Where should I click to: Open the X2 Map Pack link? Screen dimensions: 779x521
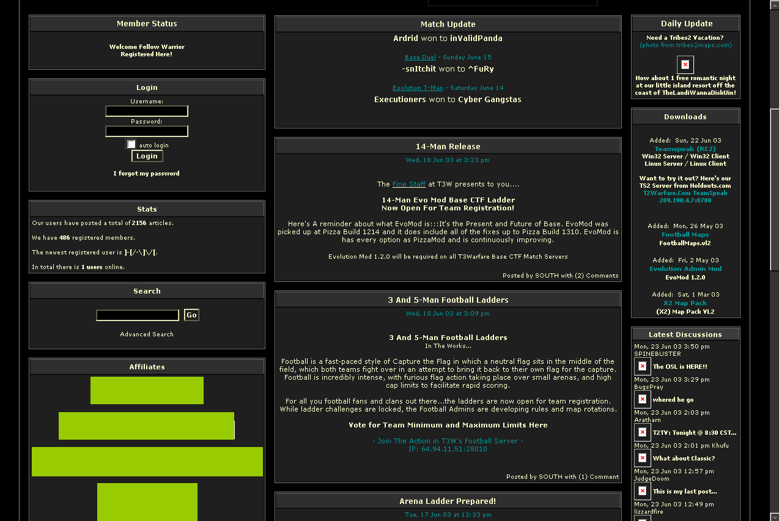685,303
